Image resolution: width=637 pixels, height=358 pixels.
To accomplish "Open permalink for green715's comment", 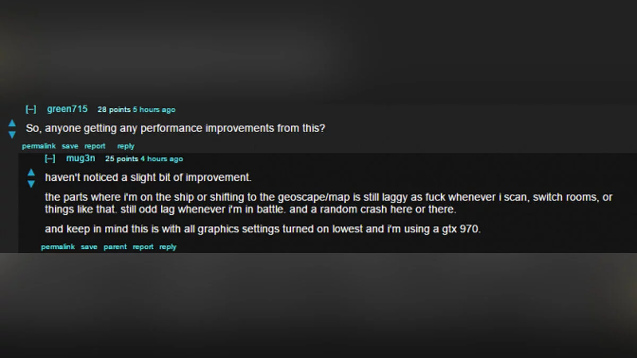I will point(39,146).
